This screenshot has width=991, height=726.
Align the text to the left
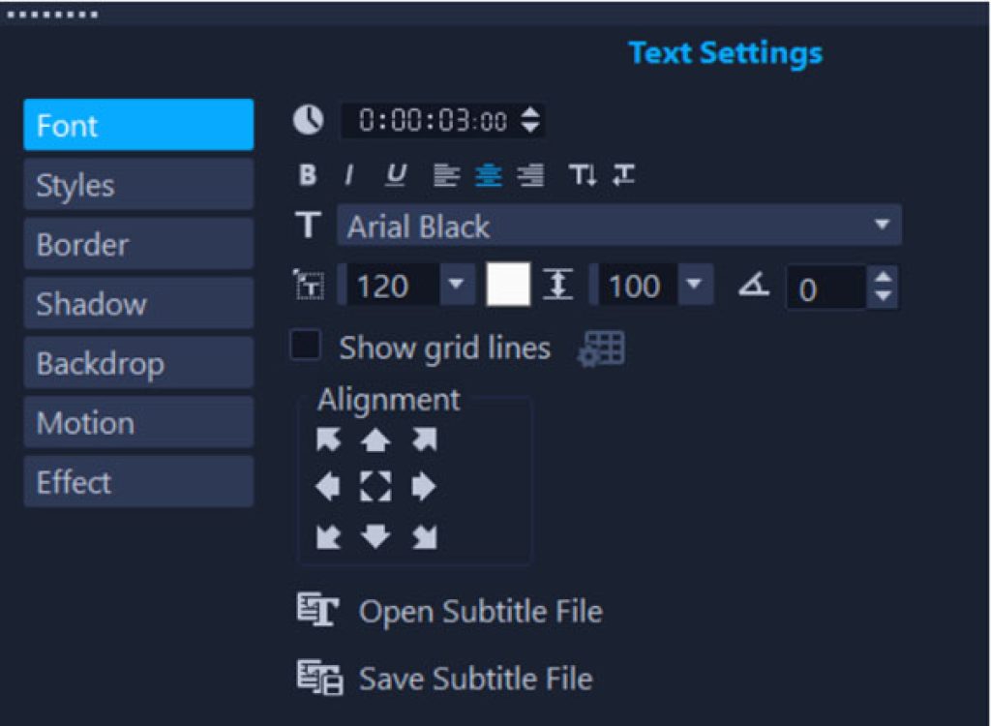[447, 175]
